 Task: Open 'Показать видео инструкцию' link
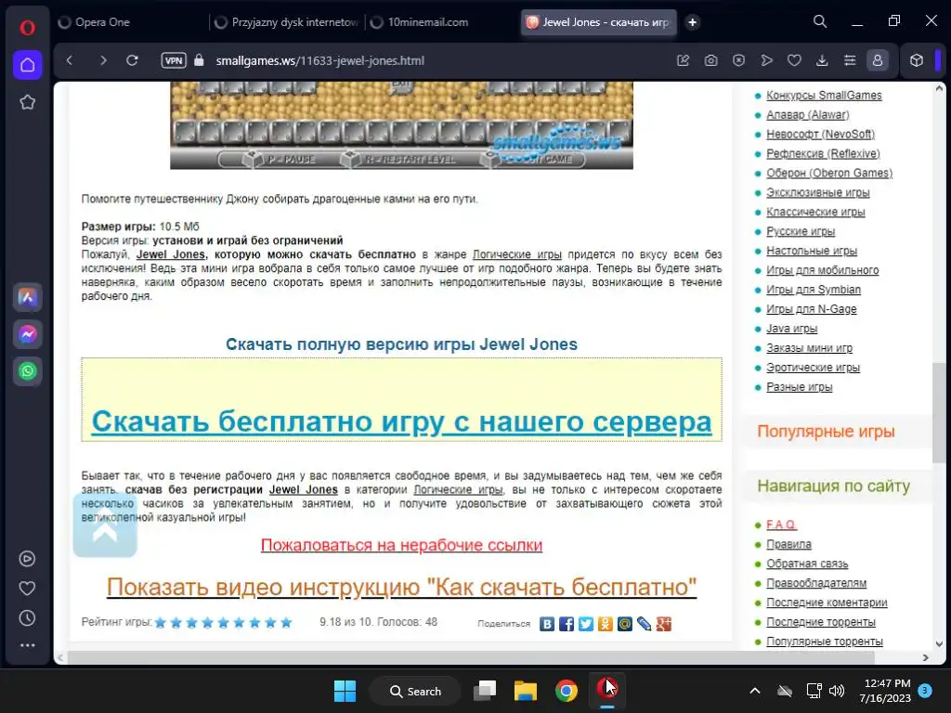click(401, 587)
